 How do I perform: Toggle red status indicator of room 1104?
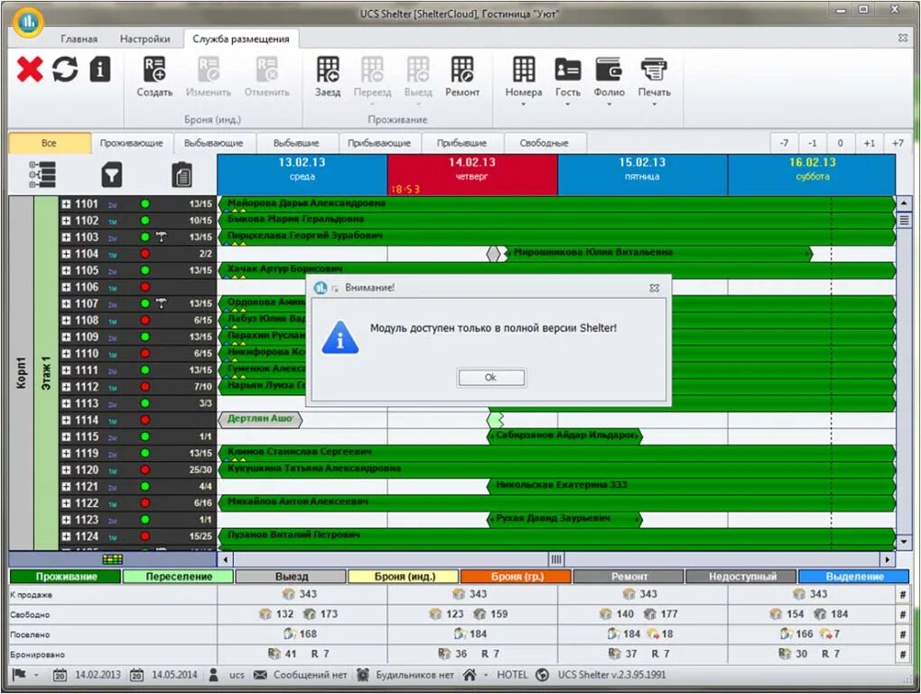pos(145,254)
